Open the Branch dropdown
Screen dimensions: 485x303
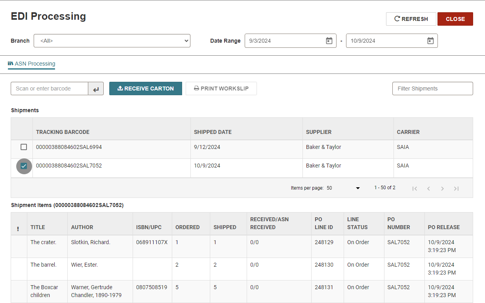tap(112, 41)
